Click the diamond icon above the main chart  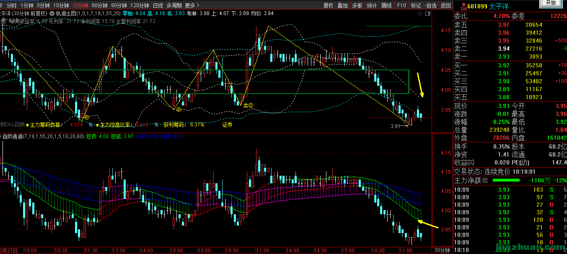point(420,14)
